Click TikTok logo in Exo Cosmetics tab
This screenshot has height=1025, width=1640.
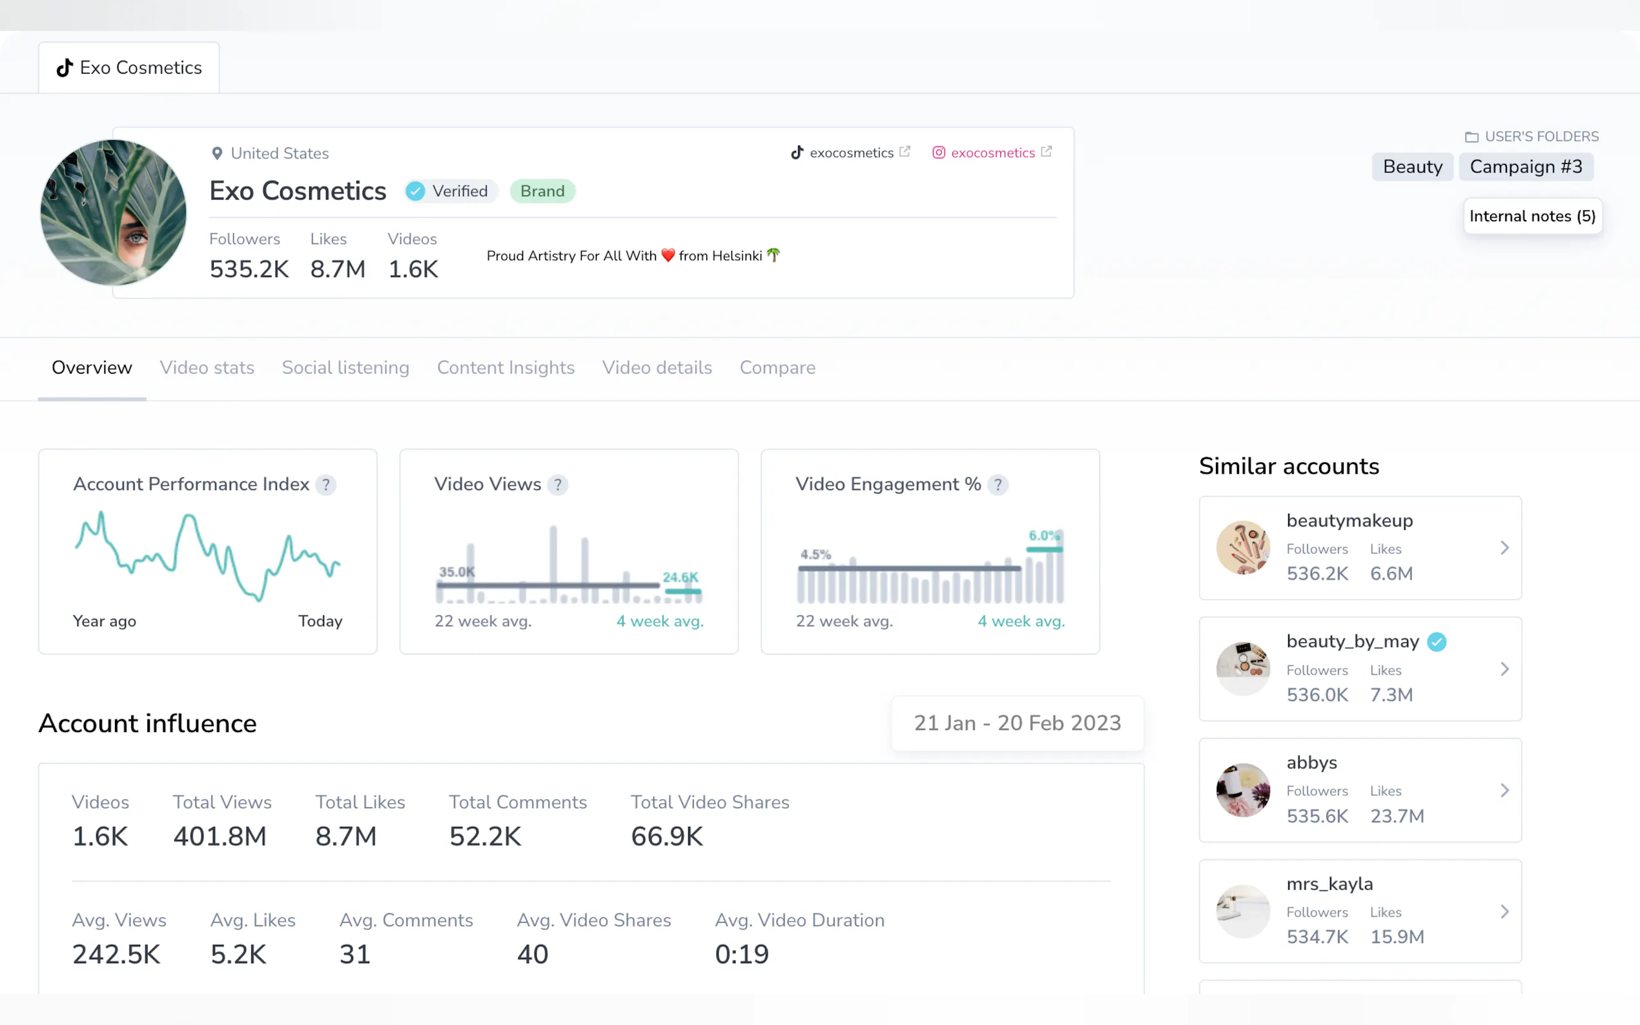click(x=65, y=68)
